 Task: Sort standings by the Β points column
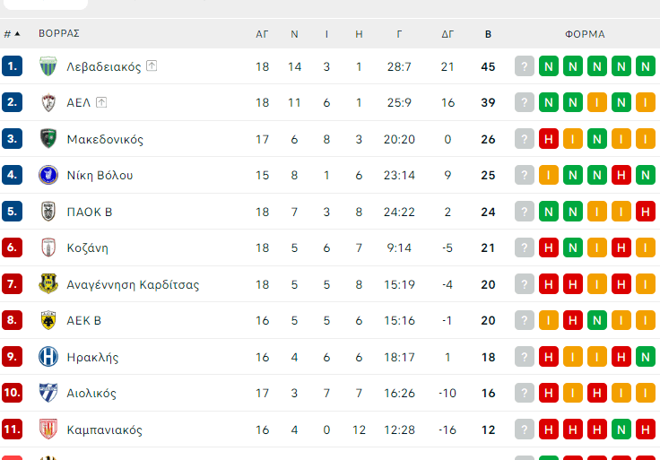(x=488, y=34)
